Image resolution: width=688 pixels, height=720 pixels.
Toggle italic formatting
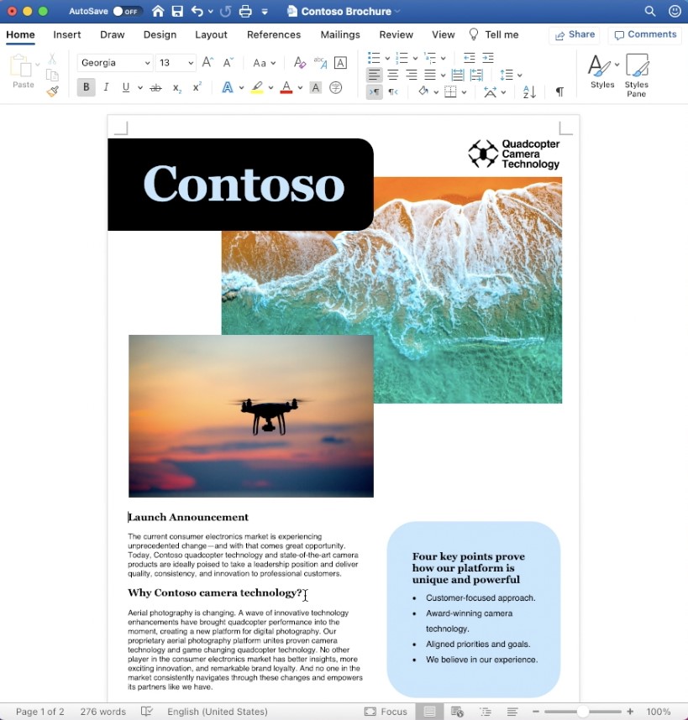(106, 87)
